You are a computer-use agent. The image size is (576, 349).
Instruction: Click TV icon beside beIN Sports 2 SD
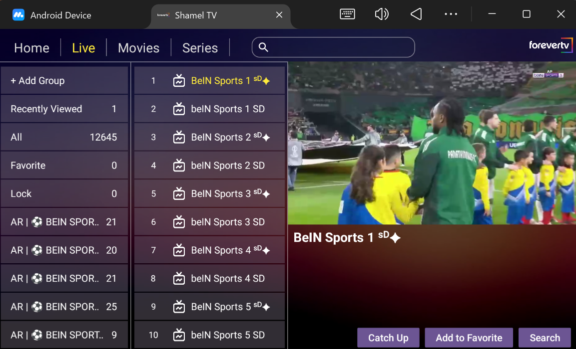point(179,166)
